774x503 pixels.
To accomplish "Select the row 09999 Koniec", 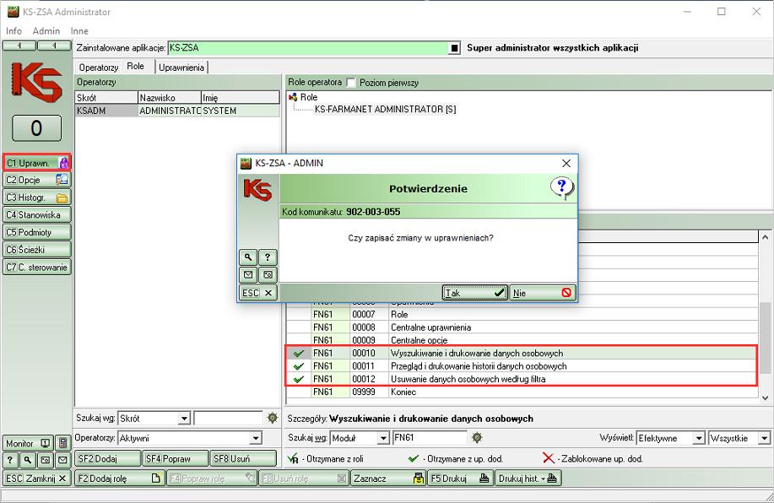I will point(522,392).
